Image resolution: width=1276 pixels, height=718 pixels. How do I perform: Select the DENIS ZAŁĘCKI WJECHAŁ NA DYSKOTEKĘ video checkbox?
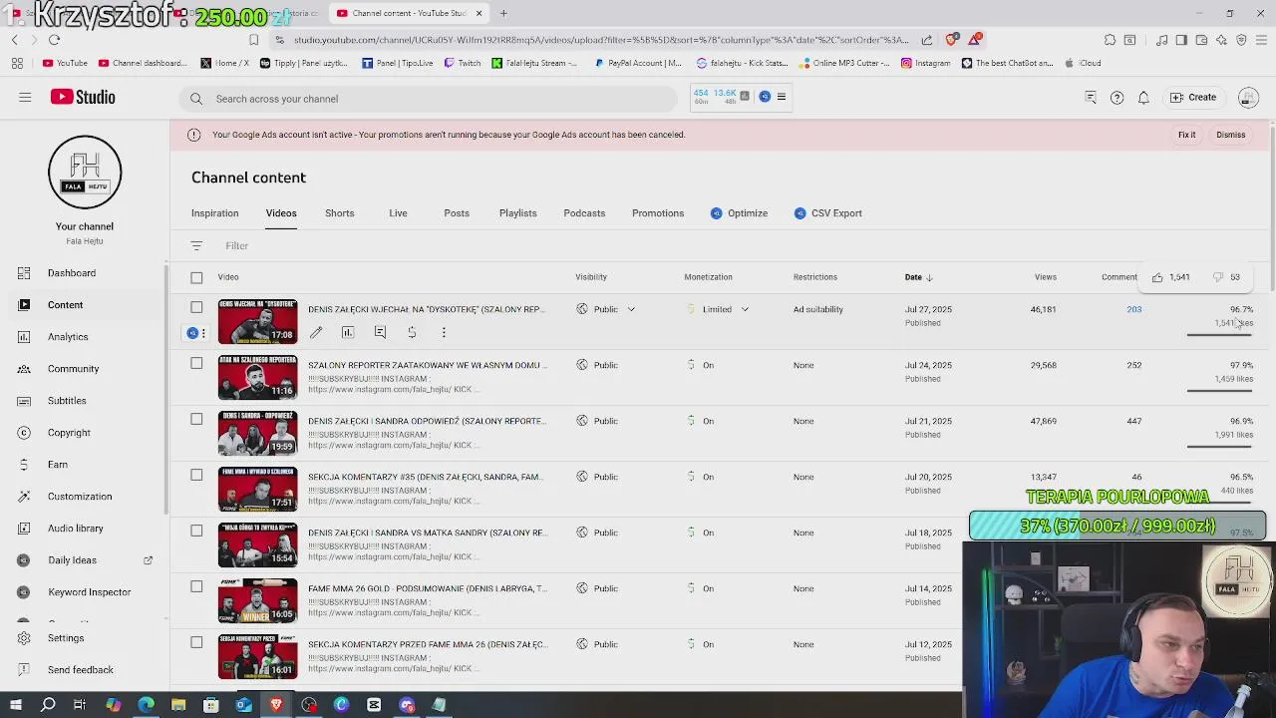pyautogui.click(x=196, y=308)
